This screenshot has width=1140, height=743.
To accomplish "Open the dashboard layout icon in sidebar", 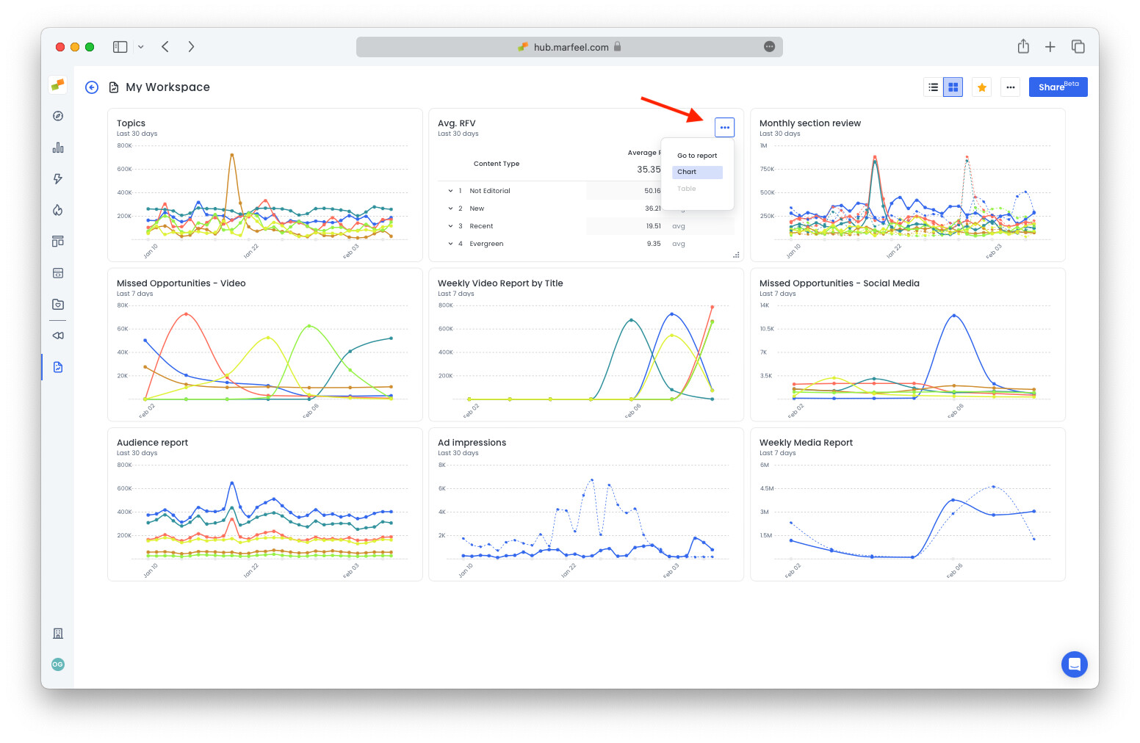I will 58,241.
